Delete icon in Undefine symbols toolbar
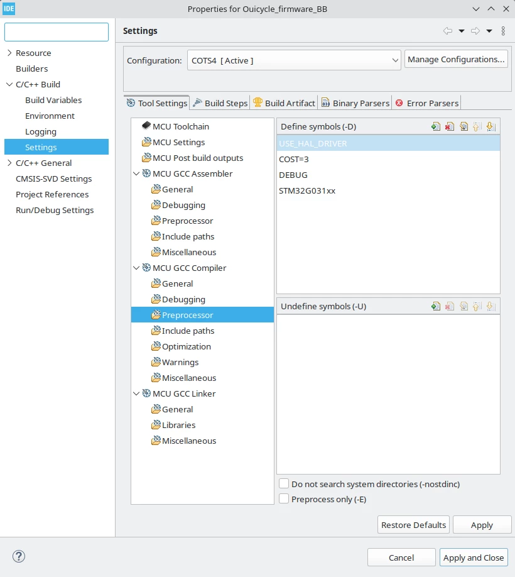This screenshot has height=577, width=515. click(x=450, y=306)
